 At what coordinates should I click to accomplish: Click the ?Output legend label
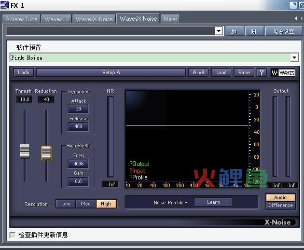[139, 164]
